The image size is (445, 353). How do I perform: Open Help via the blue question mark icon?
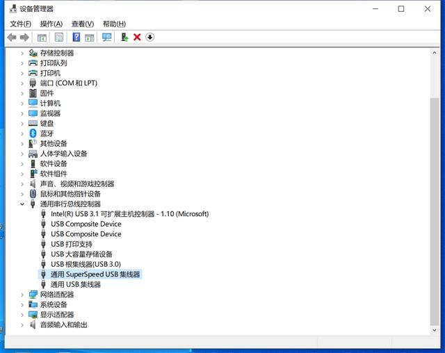click(x=76, y=37)
